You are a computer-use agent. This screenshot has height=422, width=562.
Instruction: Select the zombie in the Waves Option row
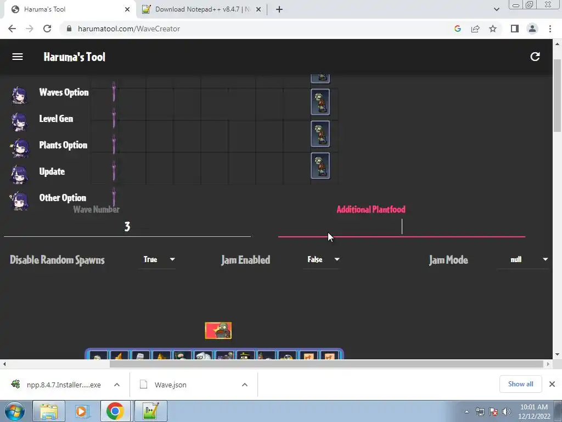320,102
